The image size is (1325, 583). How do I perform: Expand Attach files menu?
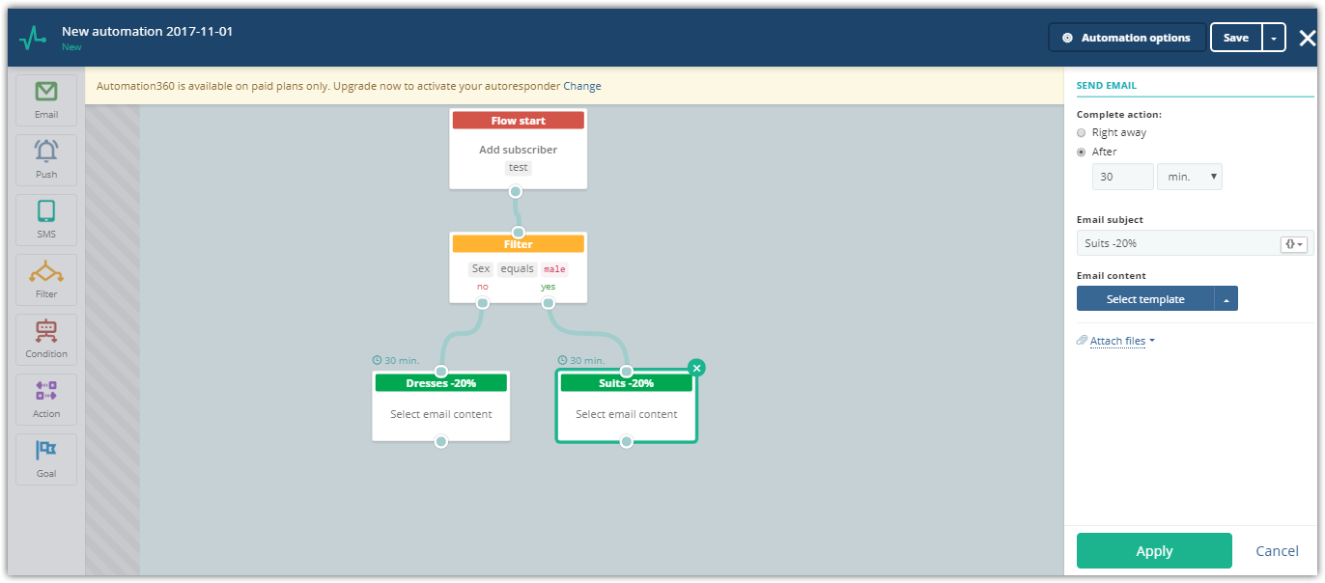click(1122, 341)
